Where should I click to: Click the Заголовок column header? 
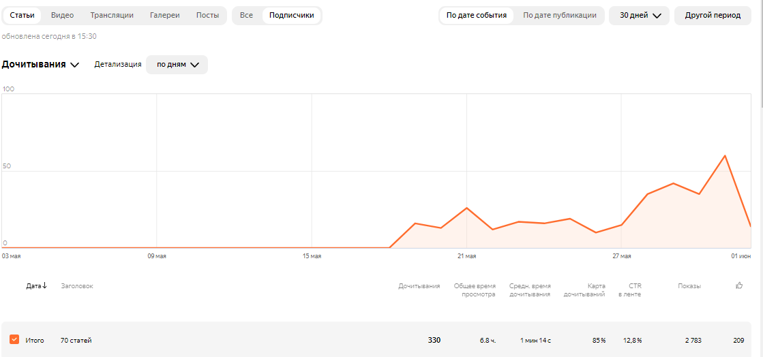[77, 286]
